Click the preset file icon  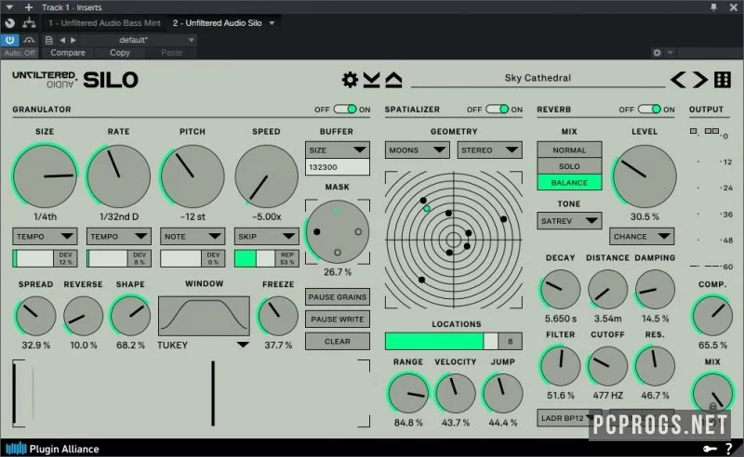[48, 40]
